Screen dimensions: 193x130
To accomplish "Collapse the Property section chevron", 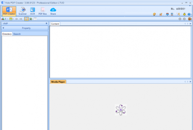I will coord(3,28).
